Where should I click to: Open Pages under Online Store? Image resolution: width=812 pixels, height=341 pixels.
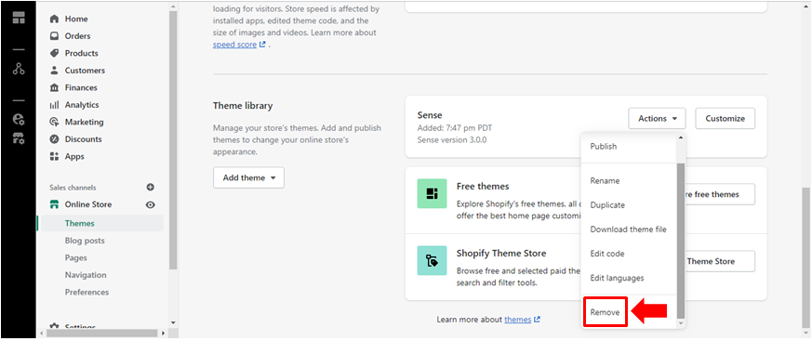(x=75, y=257)
